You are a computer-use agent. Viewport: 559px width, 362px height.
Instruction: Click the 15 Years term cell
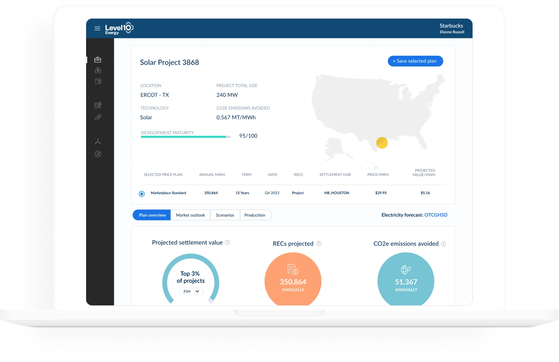[242, 193]
